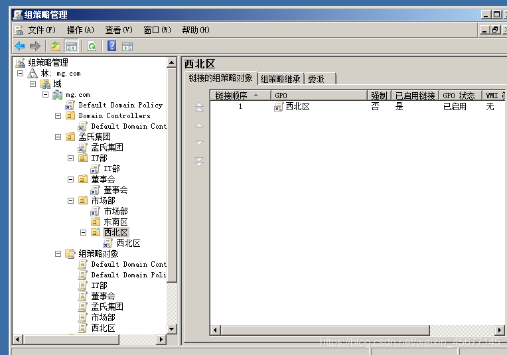Click the tree pane scroll up arrow
This screenshot has width=507, height=355.
171,62
